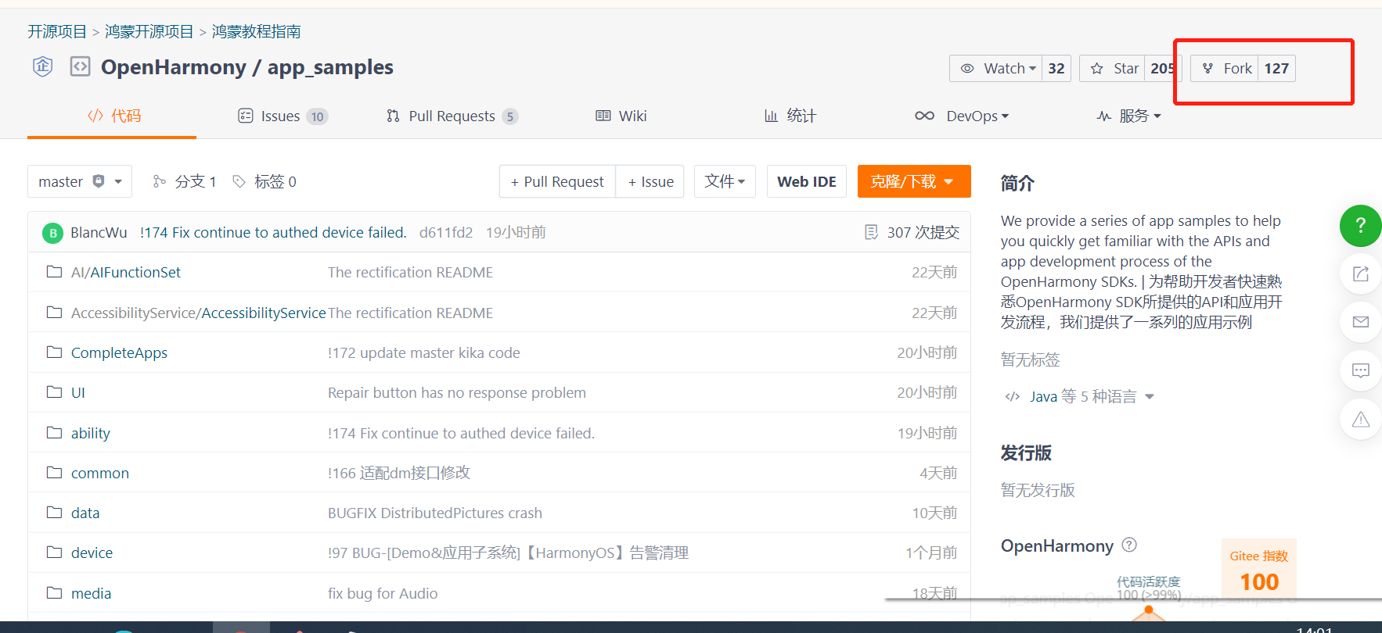Click the Star button
The height and width of the screenshot is (633, 1382).
[x=1112, y=68]
